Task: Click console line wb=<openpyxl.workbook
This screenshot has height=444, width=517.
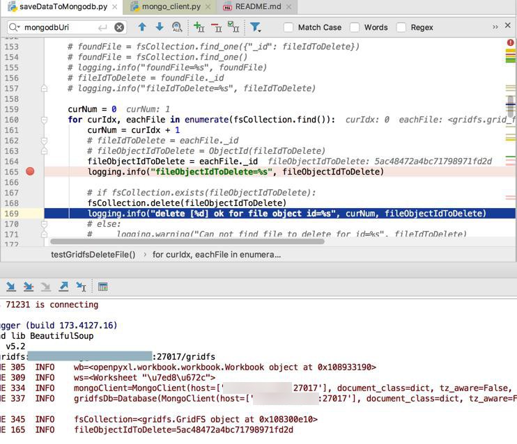Action: (x=225, y=367)
